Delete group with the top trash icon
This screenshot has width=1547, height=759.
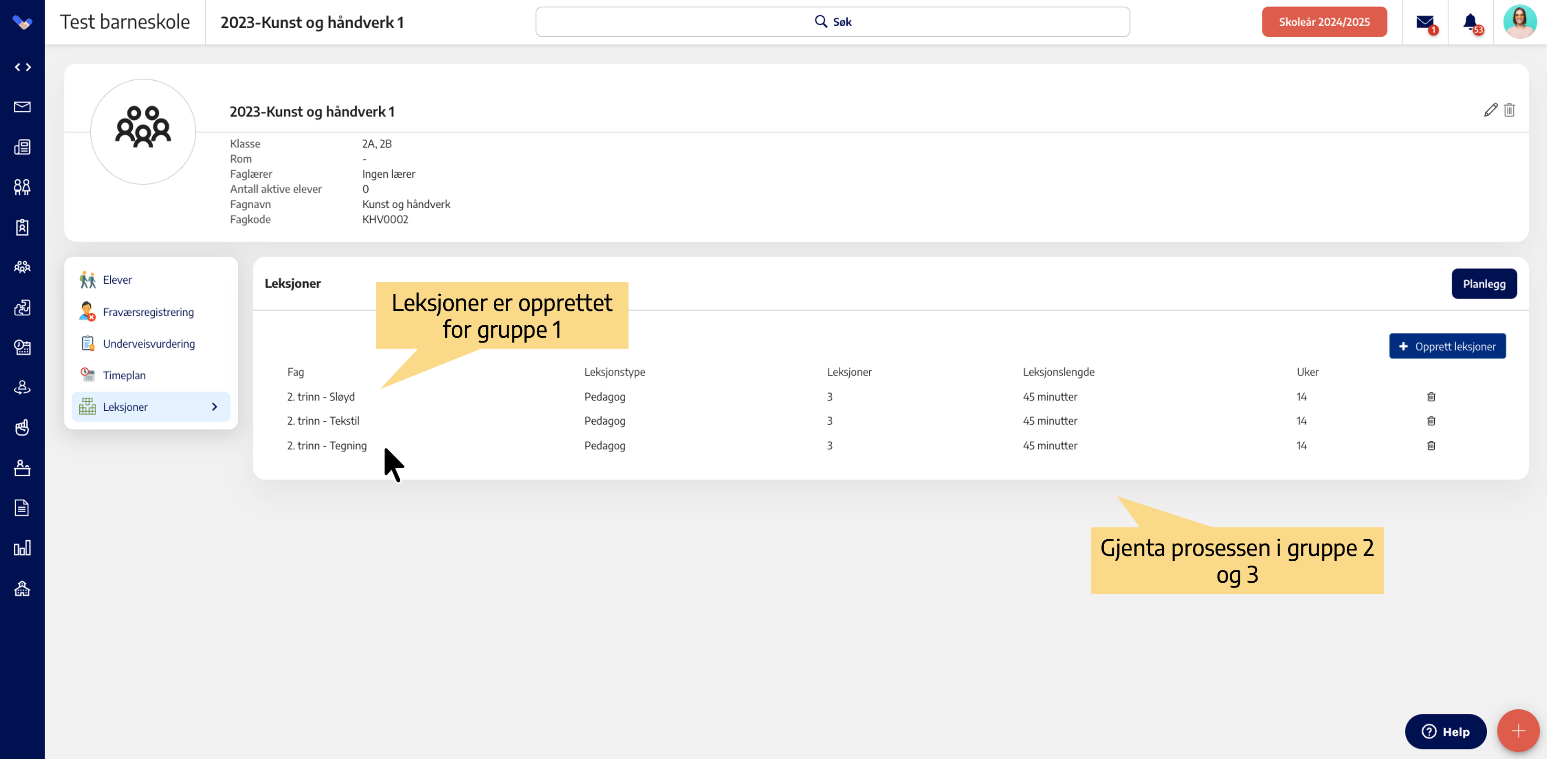[x=1509, y=110]
